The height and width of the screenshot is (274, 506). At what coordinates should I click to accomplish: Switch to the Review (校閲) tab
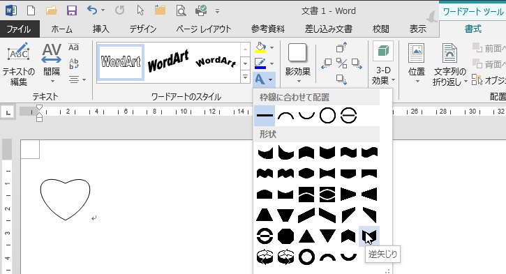coord(381,29)
